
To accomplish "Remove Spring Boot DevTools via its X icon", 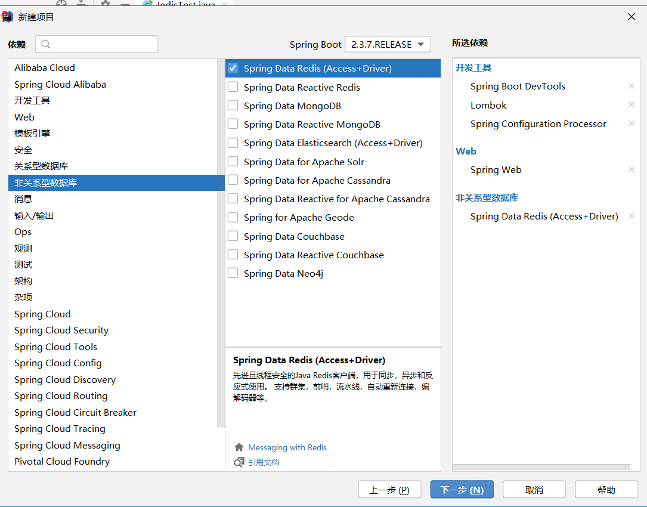I will coord(631,86).
